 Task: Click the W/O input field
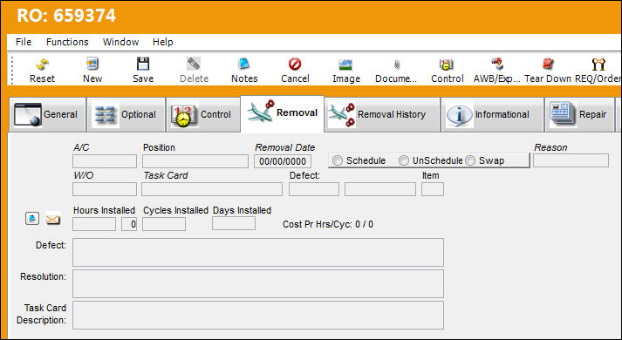point(105,189)
